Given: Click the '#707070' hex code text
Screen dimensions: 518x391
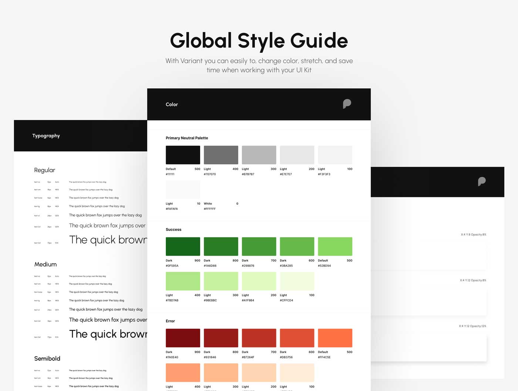Looking at the screenshot, I should coord(210,174).
